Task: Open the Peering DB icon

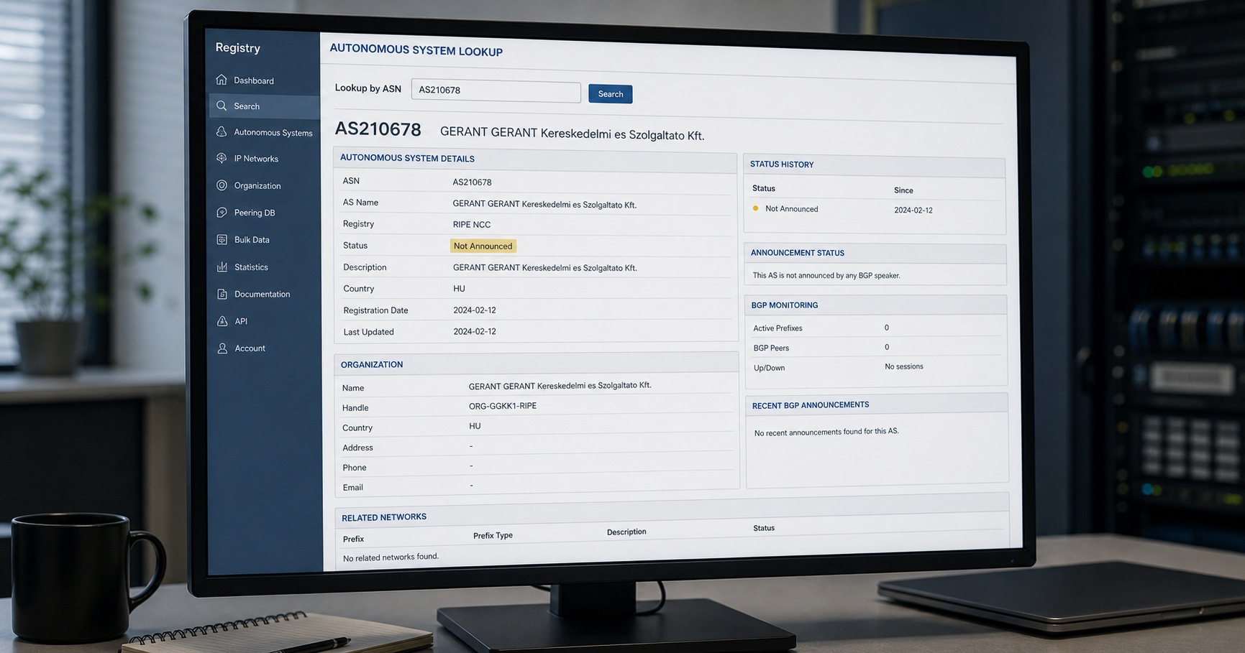Action: pyautogui.click(x=222, y=213)
